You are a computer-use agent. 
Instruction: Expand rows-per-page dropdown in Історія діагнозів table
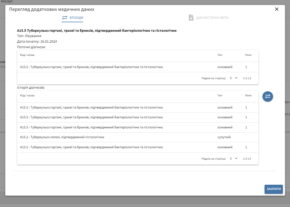[234, 159]
